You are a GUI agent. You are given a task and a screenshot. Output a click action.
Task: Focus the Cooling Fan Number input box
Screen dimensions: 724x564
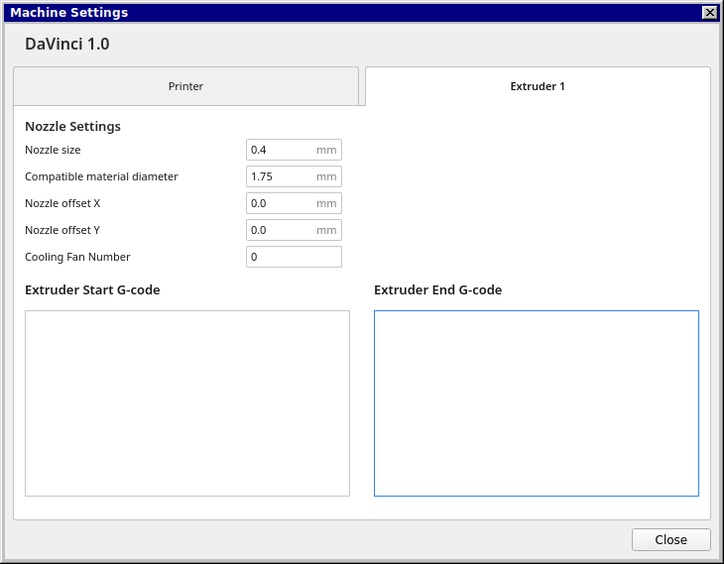pos(294,257)
